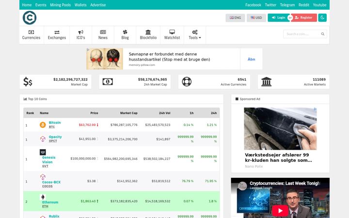Open the Genesis Vision coin link
349x218 pixels.
coord(49,160)
